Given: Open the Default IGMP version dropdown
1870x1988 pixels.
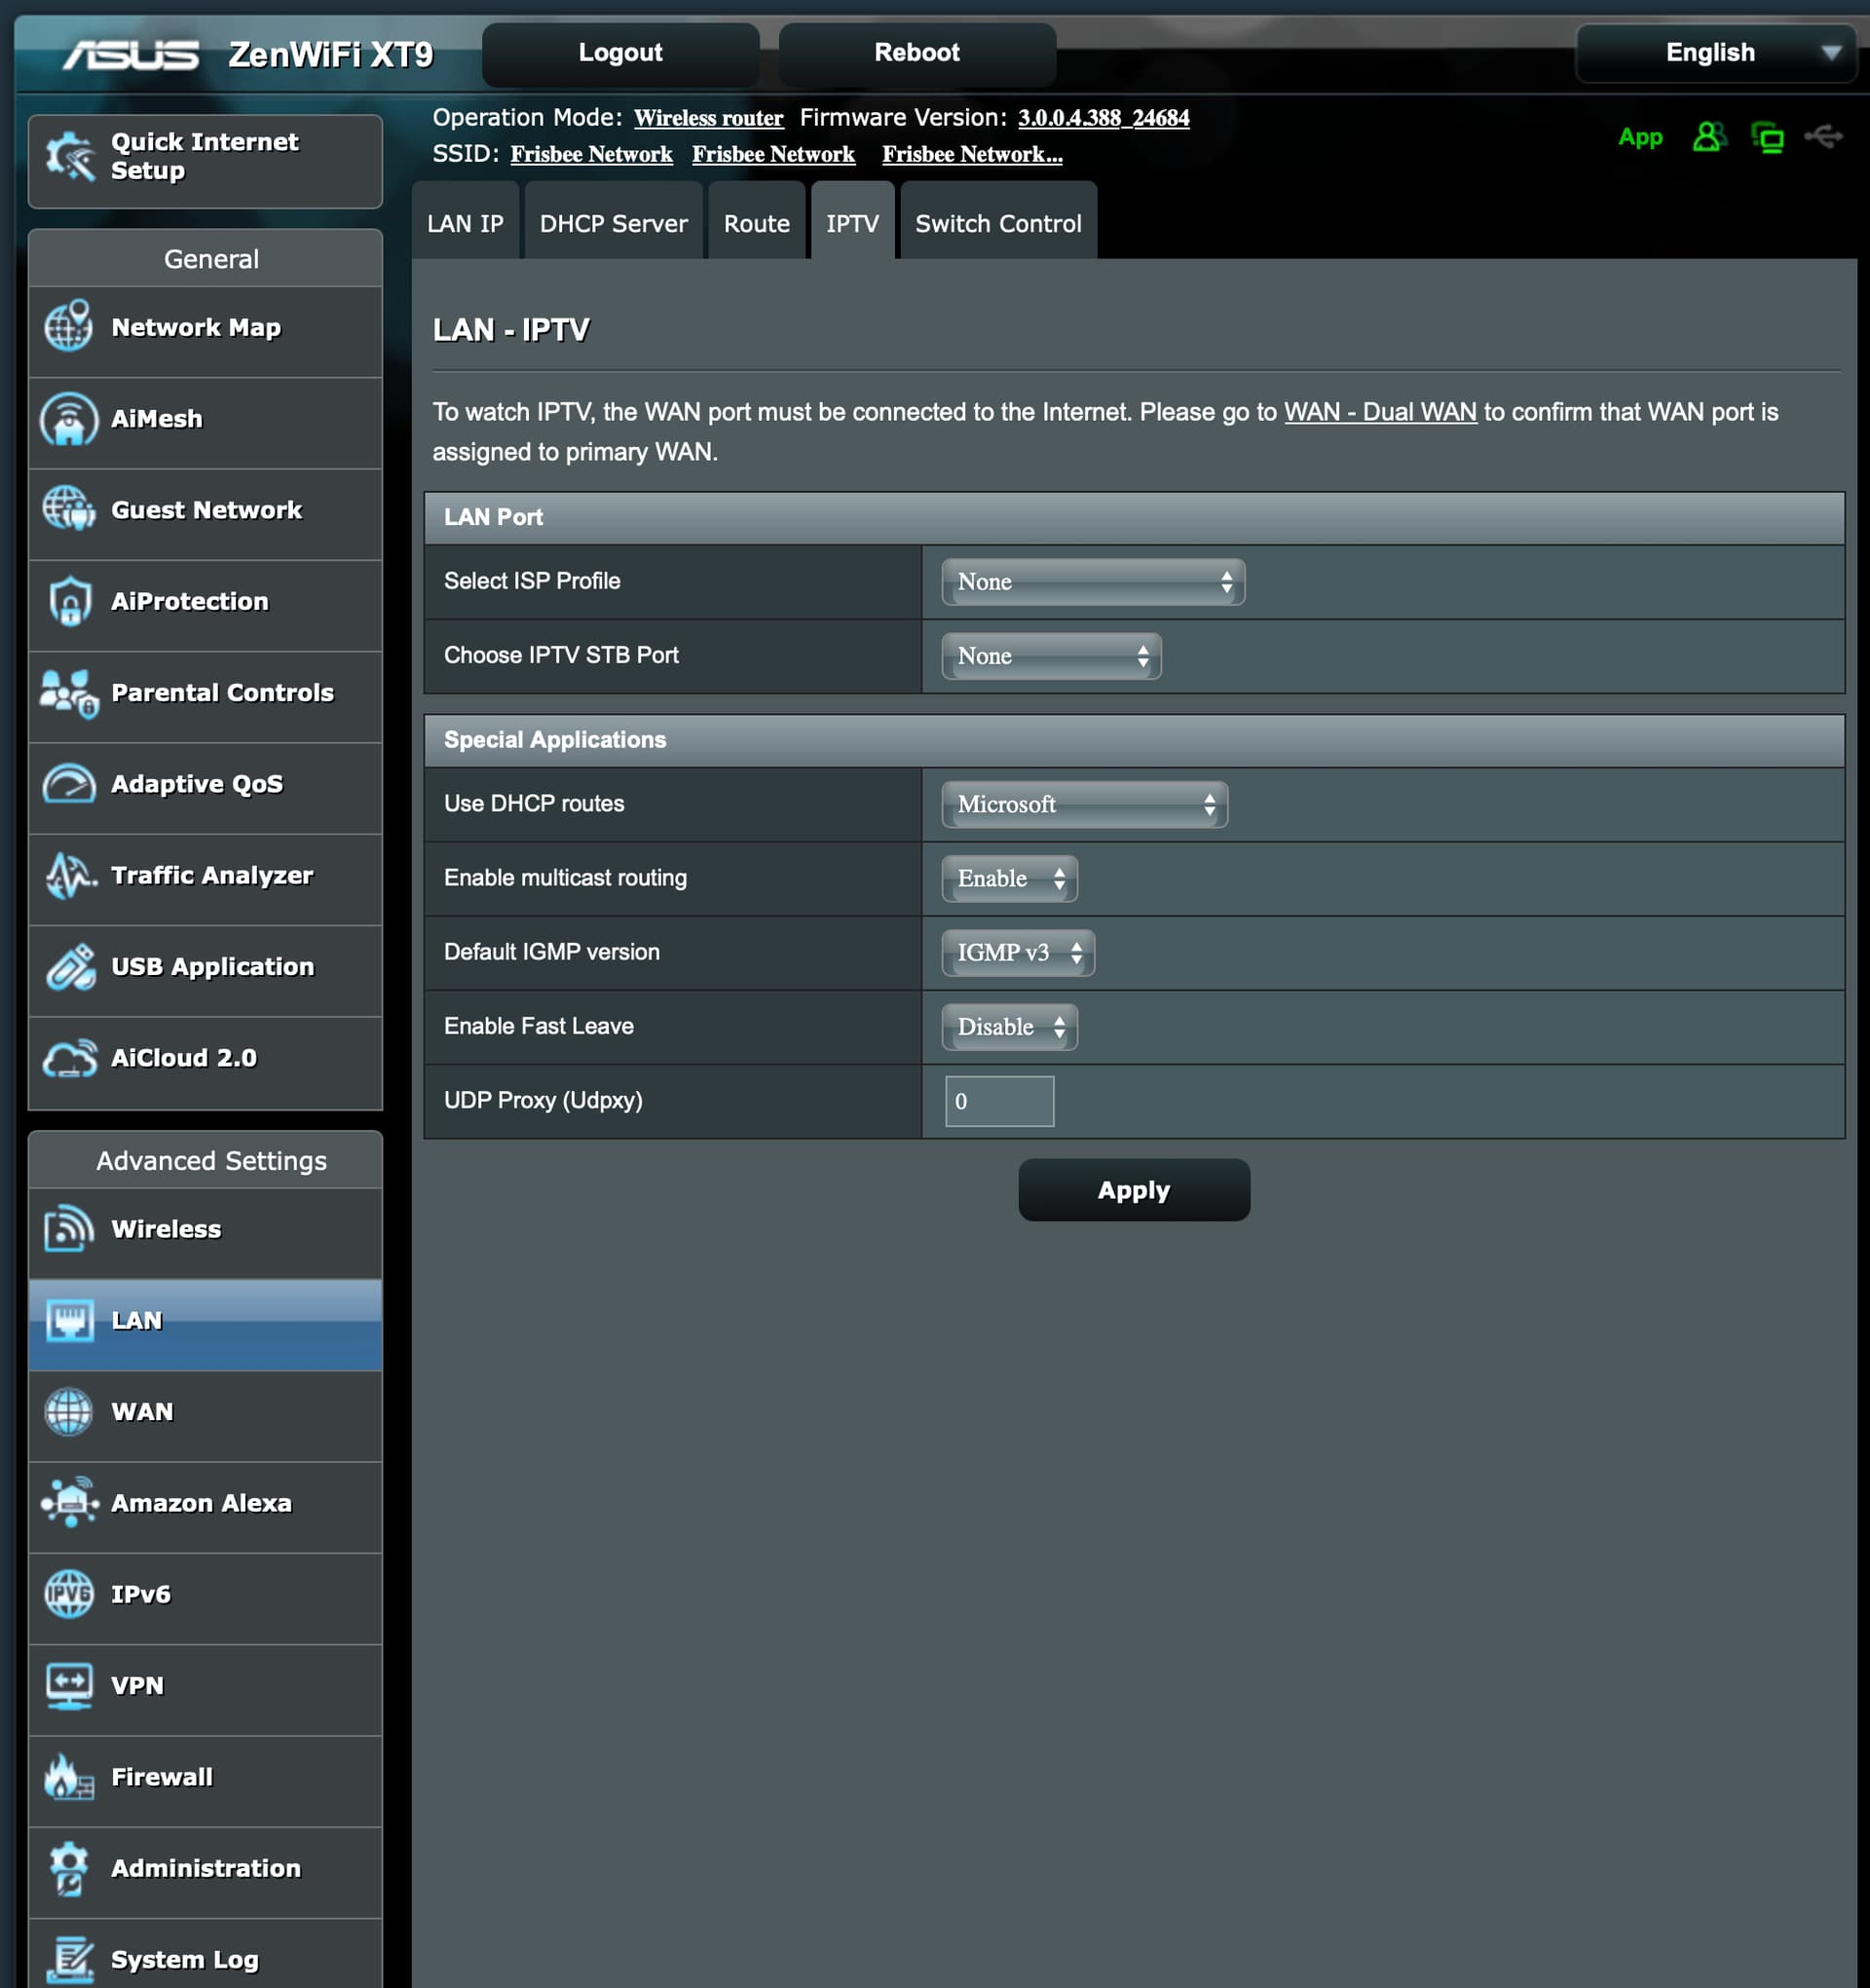Looking at the screenshot, I should [x=1018, y=952].
